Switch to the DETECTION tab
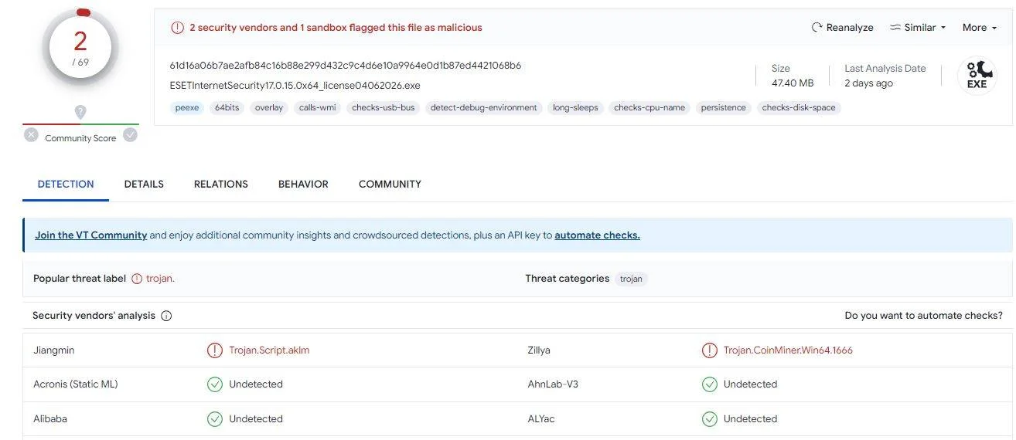Viewport: 1016px width, 440px height. 66,184
